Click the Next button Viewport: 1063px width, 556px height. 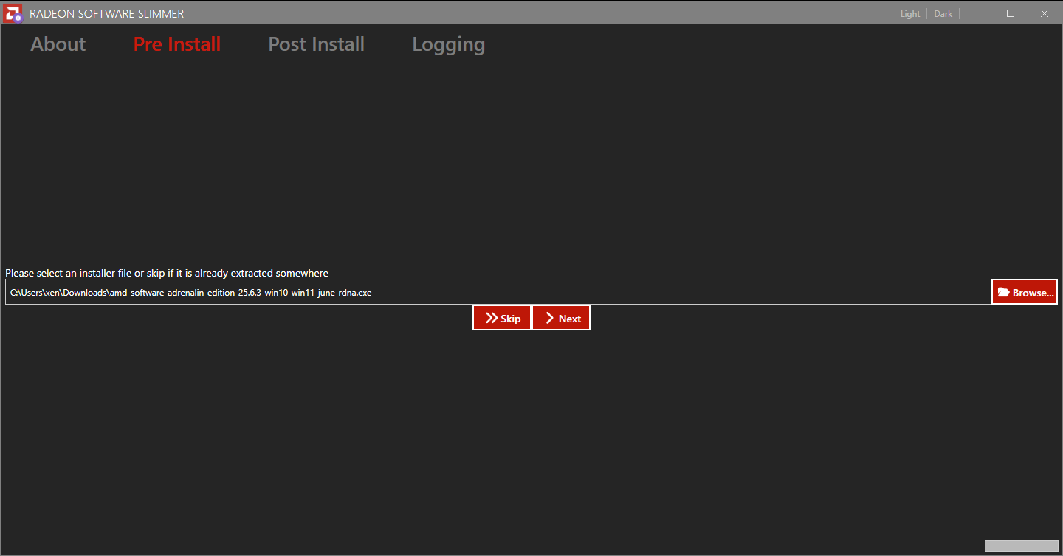[561, 318]
